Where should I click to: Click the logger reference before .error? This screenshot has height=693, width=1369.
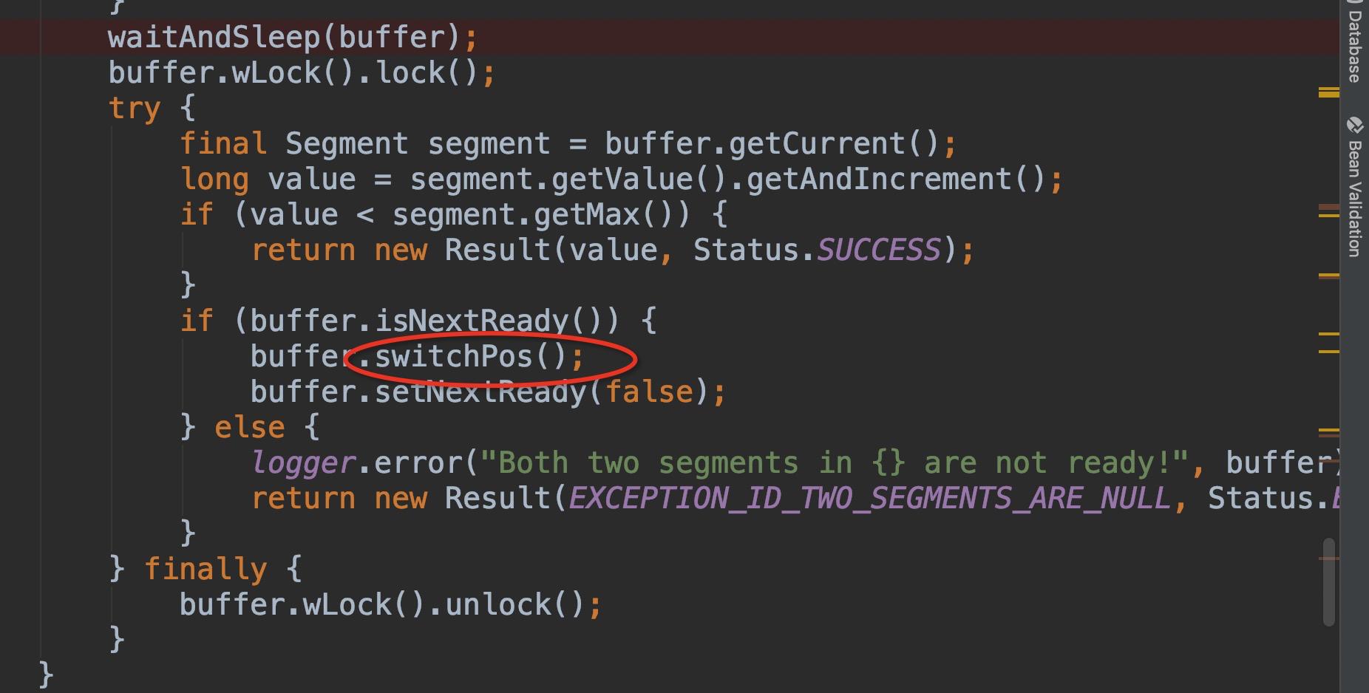tap(304, 463)
